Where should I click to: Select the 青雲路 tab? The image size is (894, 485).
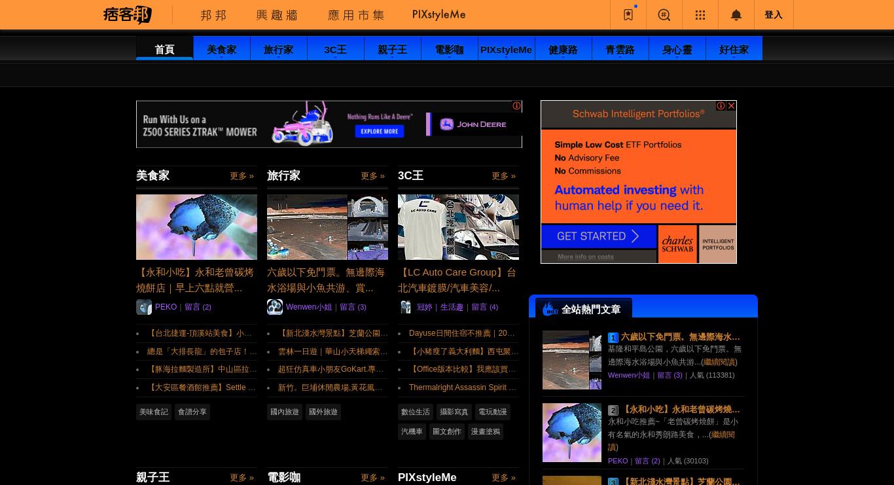coord(620,49)
